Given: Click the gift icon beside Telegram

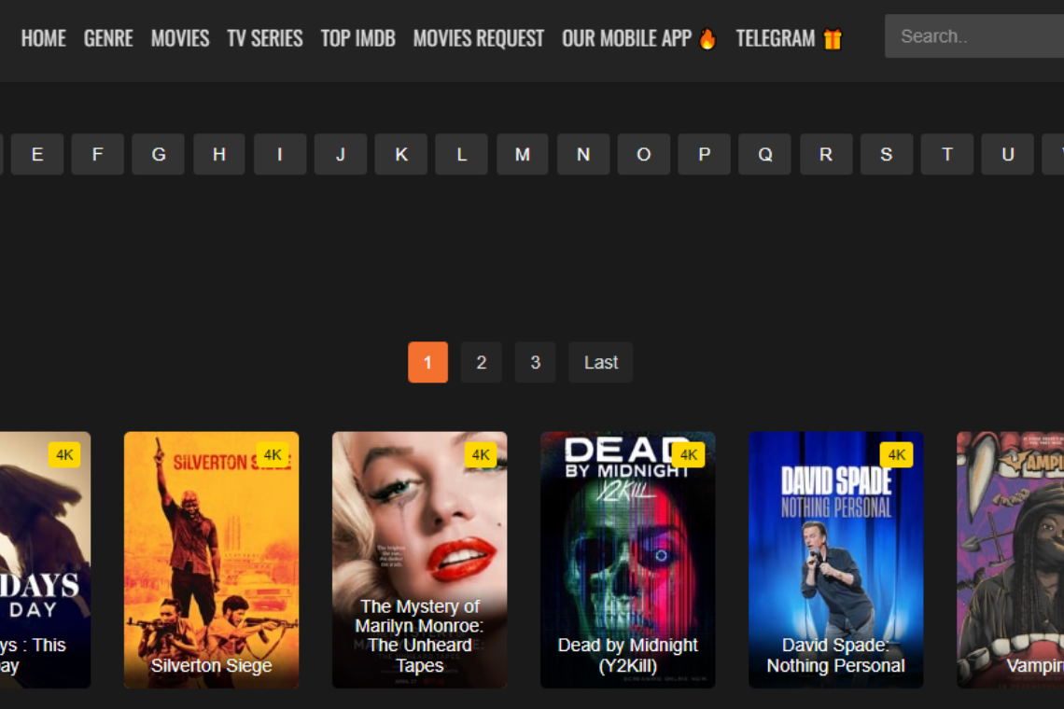Looking at the screenshot, I should [833, 38].
